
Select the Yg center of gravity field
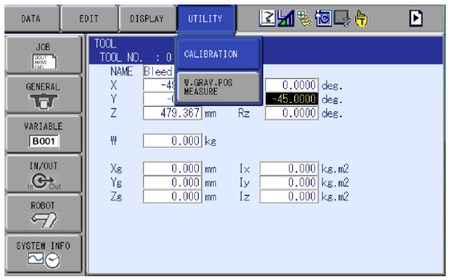pyautogui.click(x=172, y=182)
